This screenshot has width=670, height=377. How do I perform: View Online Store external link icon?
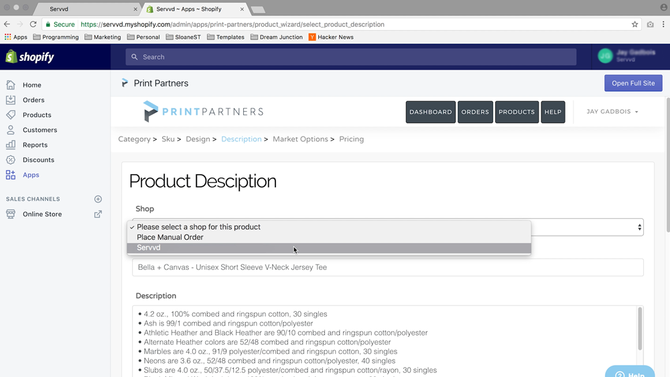click(98, 214)
